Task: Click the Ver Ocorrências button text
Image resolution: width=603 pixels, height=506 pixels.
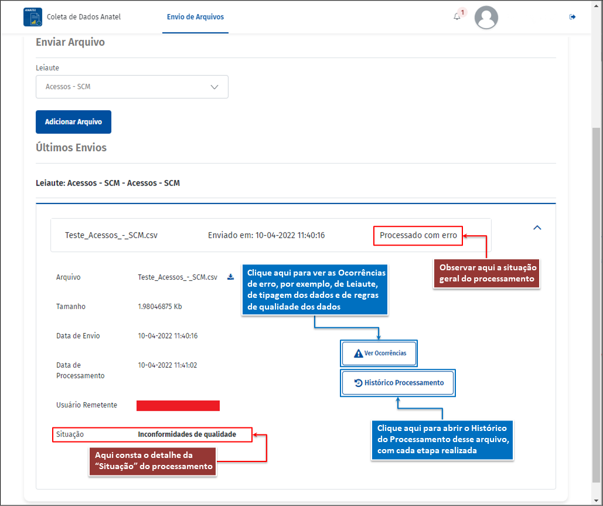Action: (385, 354)
